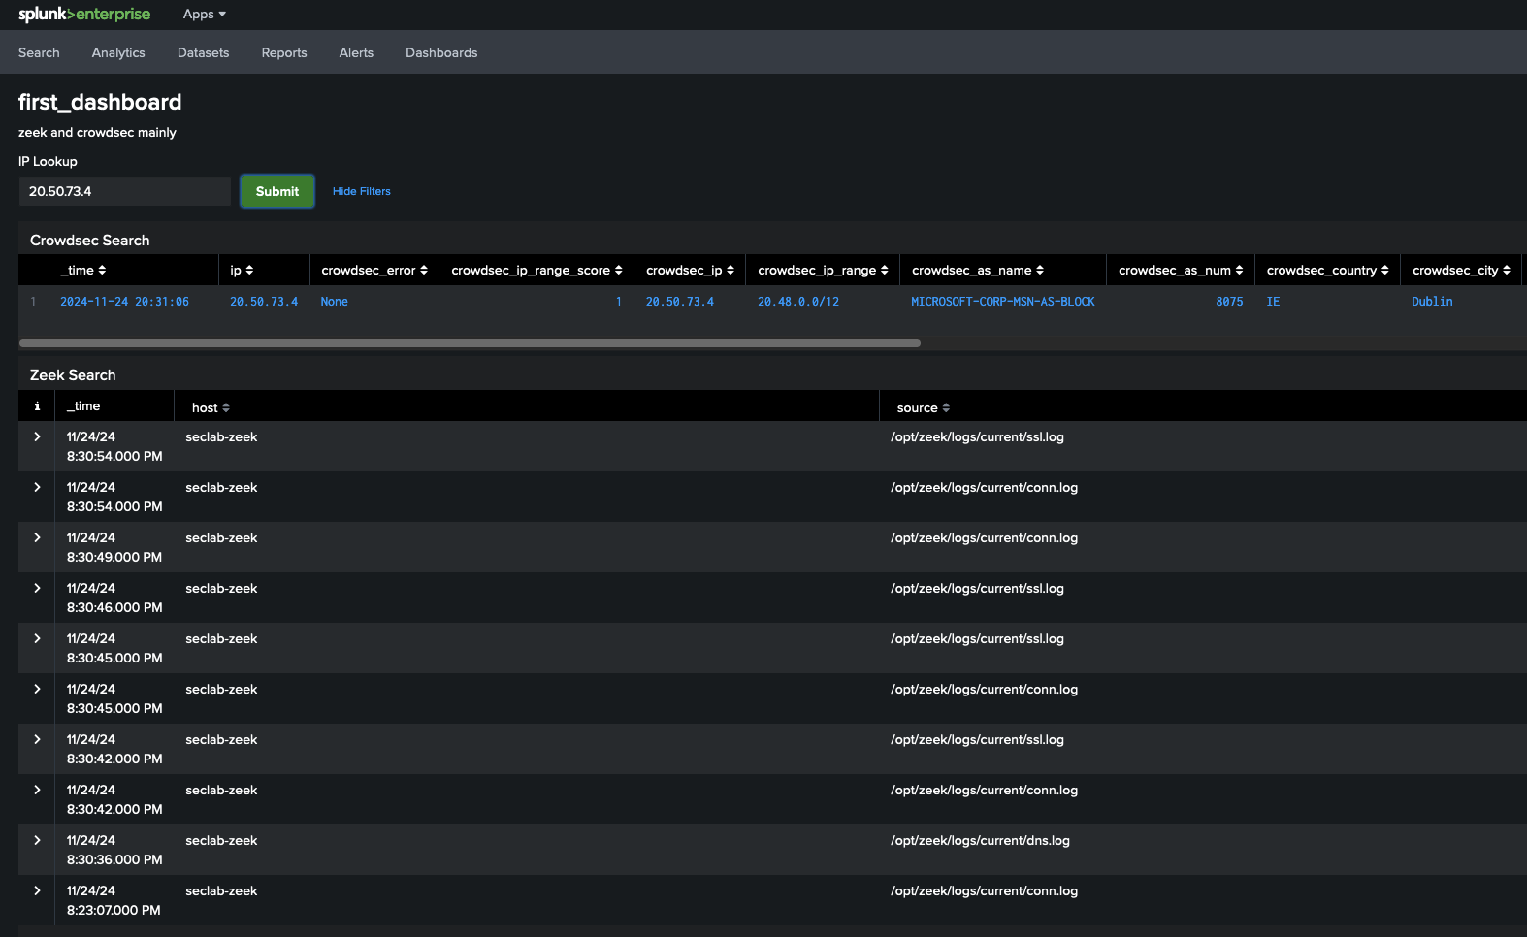This screenshot has height=937, width=1527.
Task: Open the Splunk enterprise logo home
Action: tap(84, 14)
